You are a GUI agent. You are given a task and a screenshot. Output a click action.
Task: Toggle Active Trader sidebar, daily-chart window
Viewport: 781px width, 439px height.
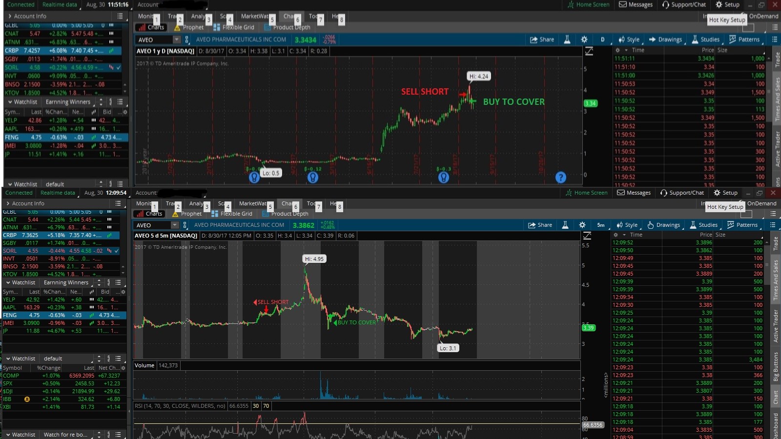[x=777, y=148]
